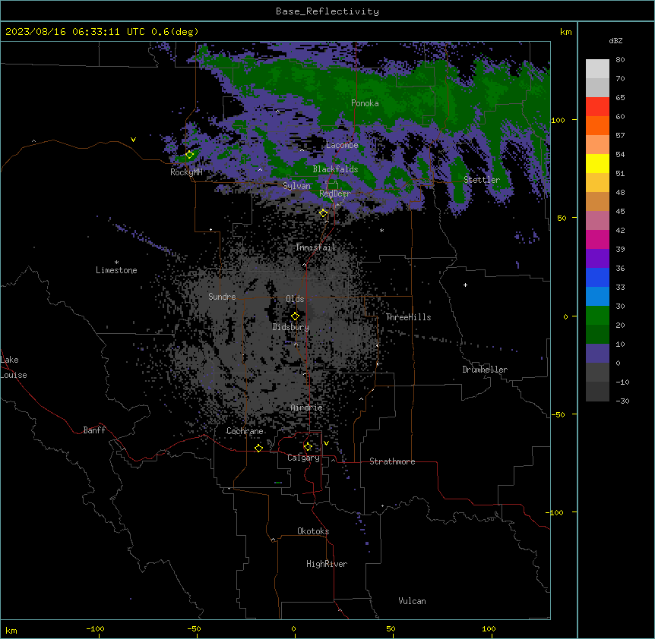The width and height of the screenshot is (655, 639).
Task: Click the Cochrane label
Action: pos(245,431)
